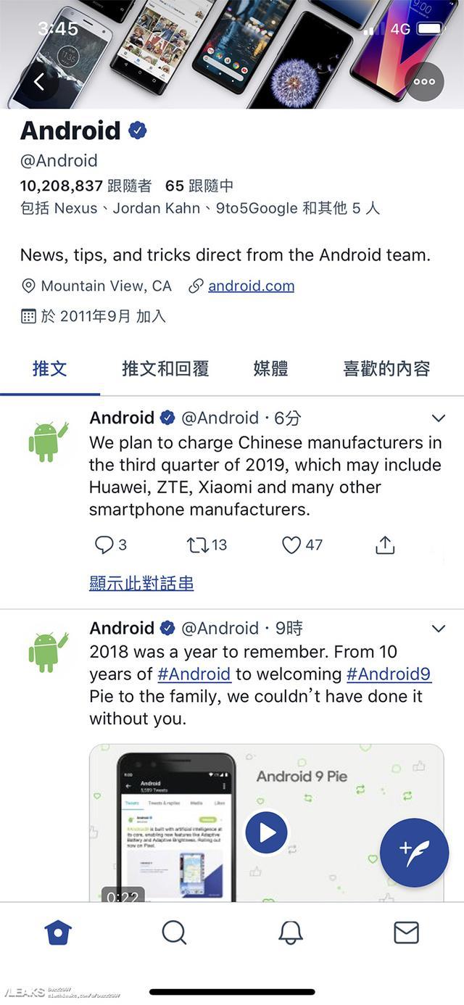The image size is (464, 1005).
Task: Open the three-dot more options menu
Action: pyautogui.click(x=424, y=81)
